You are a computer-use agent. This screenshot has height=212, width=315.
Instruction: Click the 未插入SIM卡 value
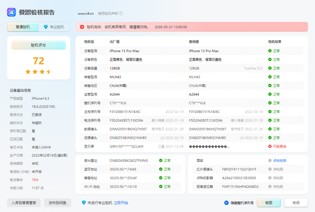(41, 147)
